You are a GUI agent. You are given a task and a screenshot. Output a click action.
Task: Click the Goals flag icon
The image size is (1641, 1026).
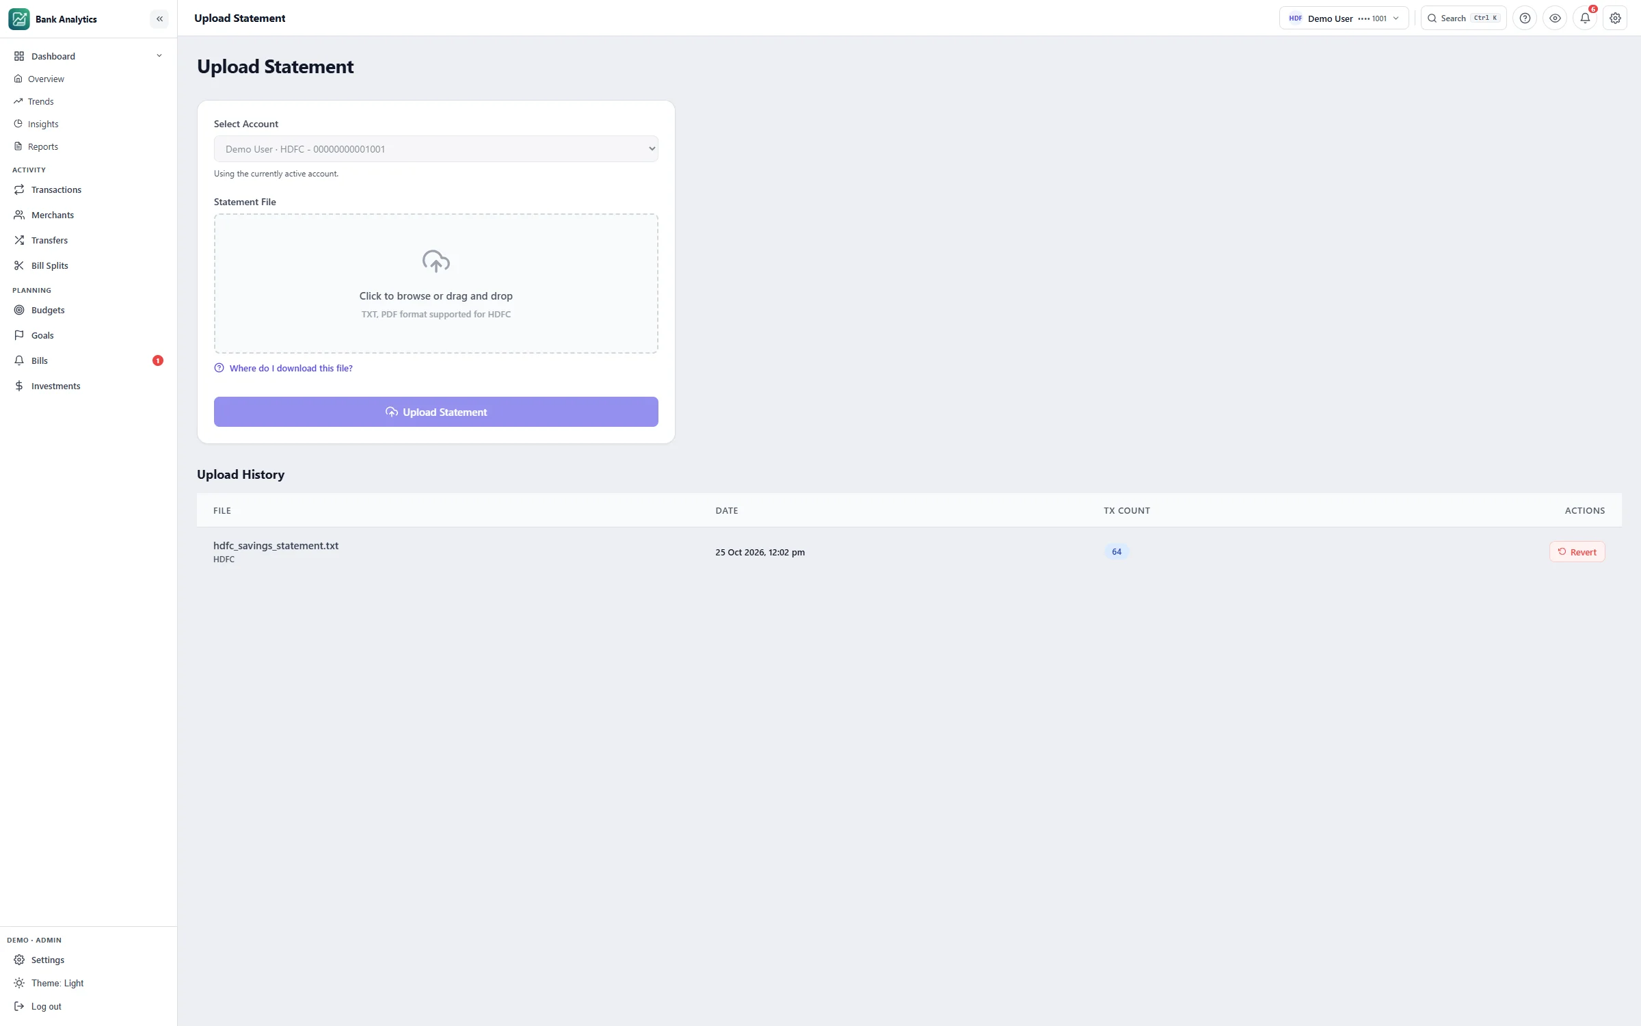19,335
